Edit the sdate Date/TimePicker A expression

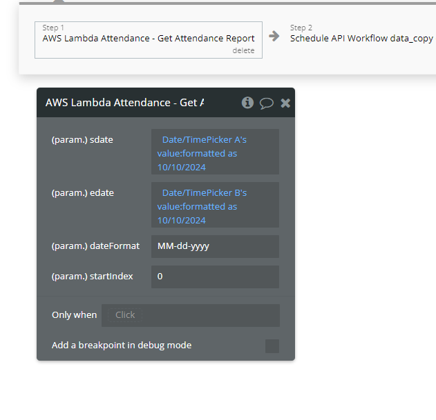215,152
